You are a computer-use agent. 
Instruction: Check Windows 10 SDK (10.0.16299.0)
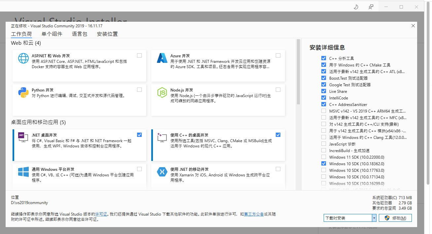click(323, 183)
